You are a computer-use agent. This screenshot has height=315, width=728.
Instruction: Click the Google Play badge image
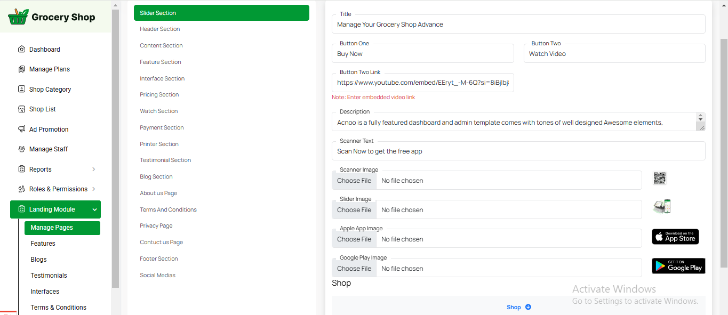pyautogui.click(x=678, y=266)
